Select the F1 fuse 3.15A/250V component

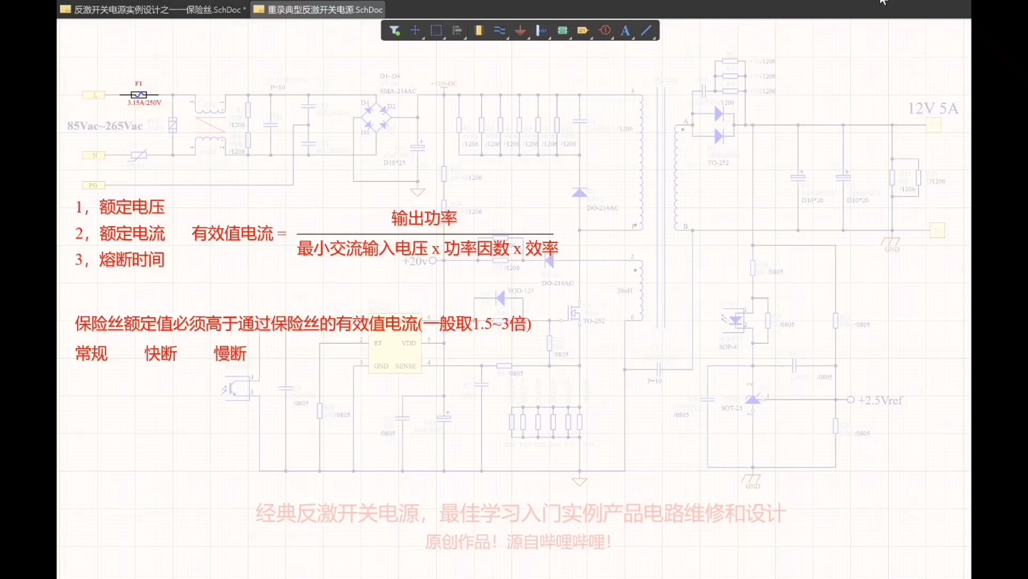[x=141, y=94]
